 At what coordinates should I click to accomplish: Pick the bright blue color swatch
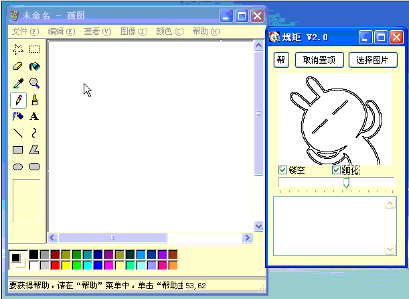98,265
